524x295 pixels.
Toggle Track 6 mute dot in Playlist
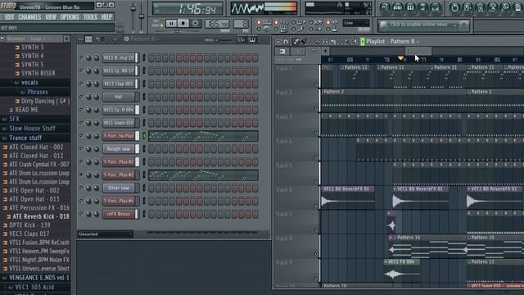click(x=315, y=206)
